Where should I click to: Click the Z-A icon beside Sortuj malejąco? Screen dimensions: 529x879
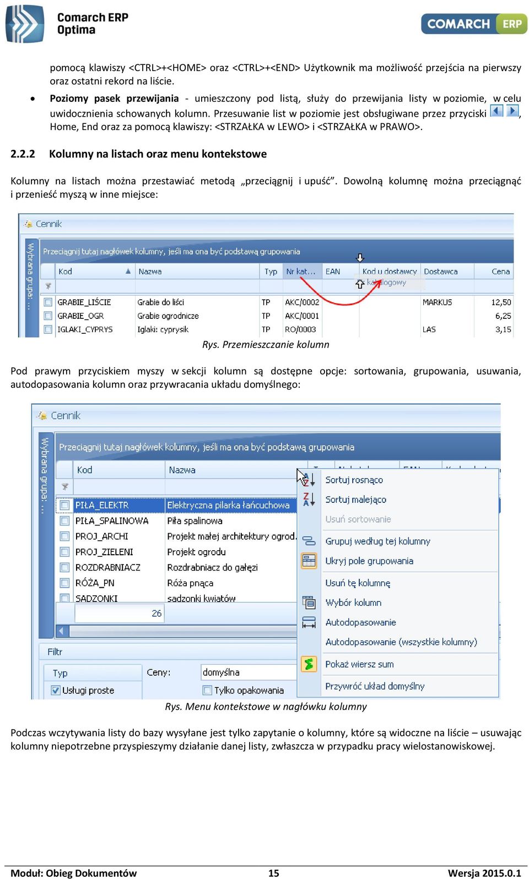point(309,500)
